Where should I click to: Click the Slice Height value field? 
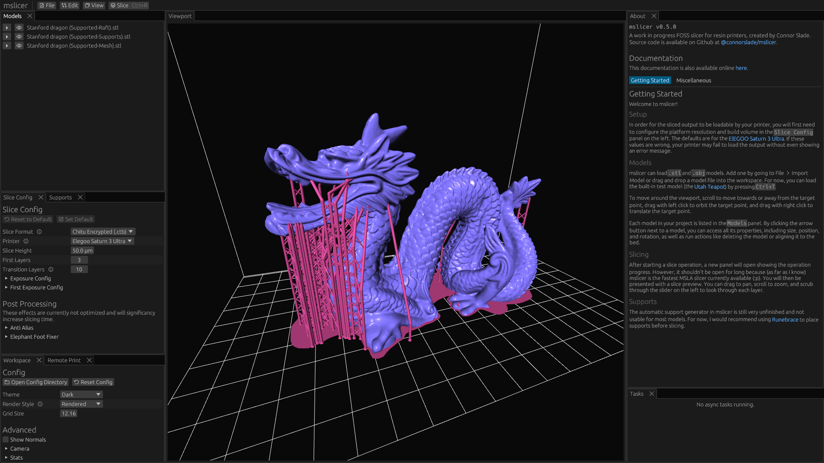[x=82, y=251]
